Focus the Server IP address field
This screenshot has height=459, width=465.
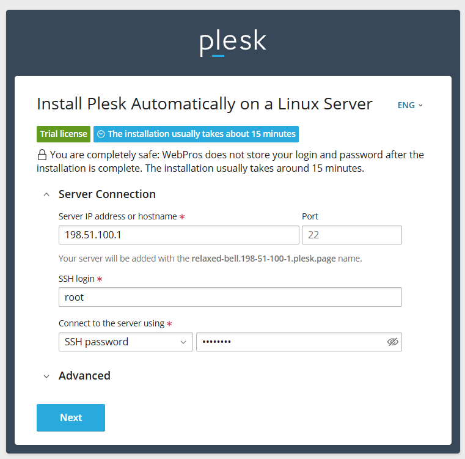point(178,235)
